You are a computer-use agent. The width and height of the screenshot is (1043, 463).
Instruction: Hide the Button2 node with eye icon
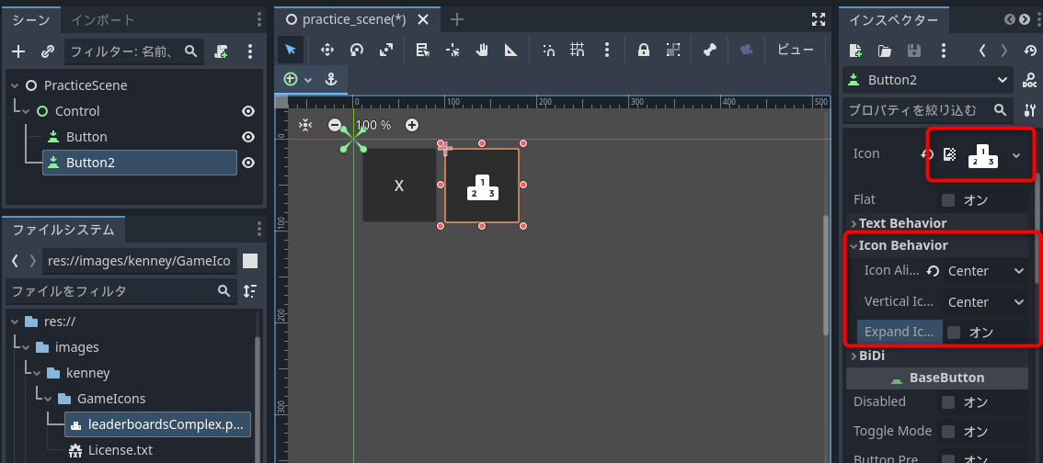[247, 163]
